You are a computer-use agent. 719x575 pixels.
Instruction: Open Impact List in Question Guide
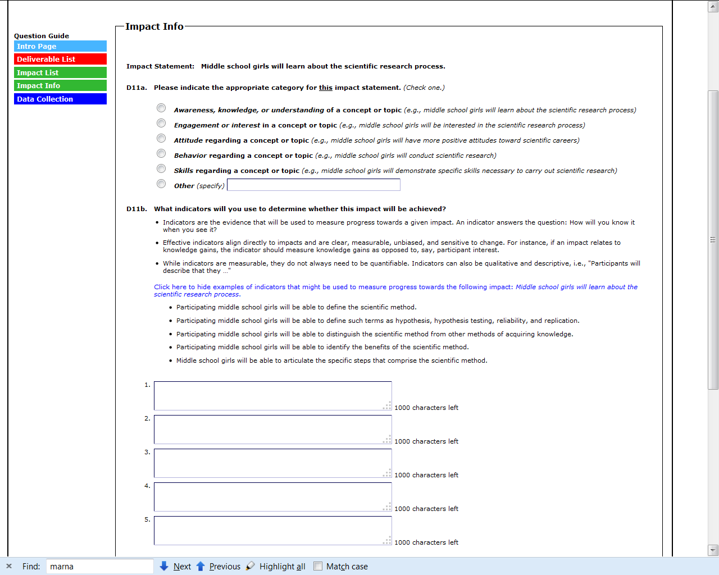tap(60, 72)
